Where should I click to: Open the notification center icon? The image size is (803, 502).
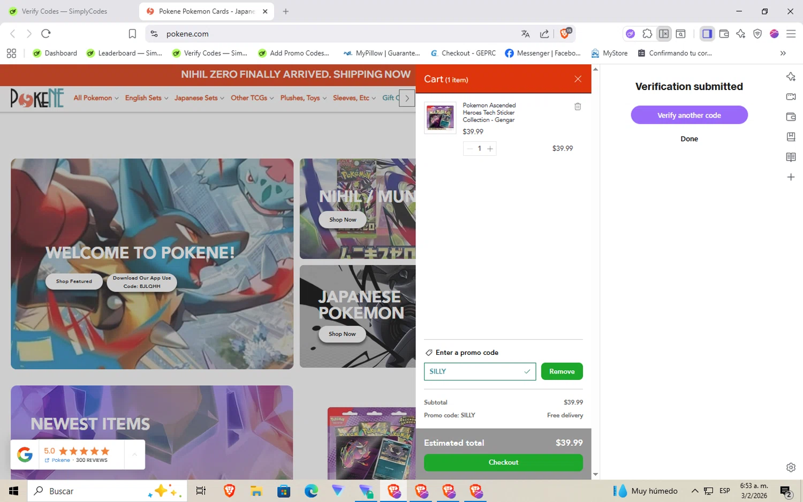pyautogui.click(x=786, y=491)
